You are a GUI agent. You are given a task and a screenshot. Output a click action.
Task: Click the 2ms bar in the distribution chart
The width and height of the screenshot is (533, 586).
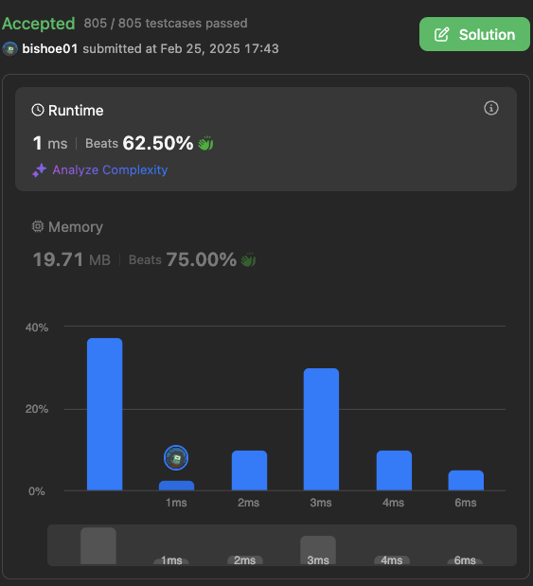click(x=249, y=471)
